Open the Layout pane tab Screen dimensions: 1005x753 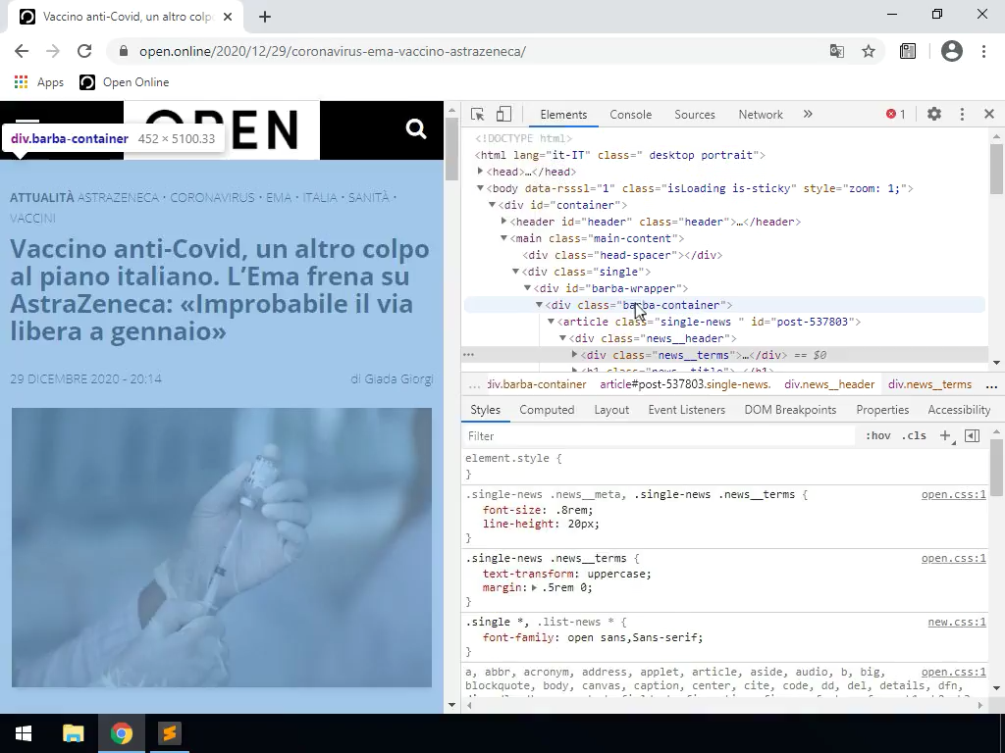tap(611, 410)
